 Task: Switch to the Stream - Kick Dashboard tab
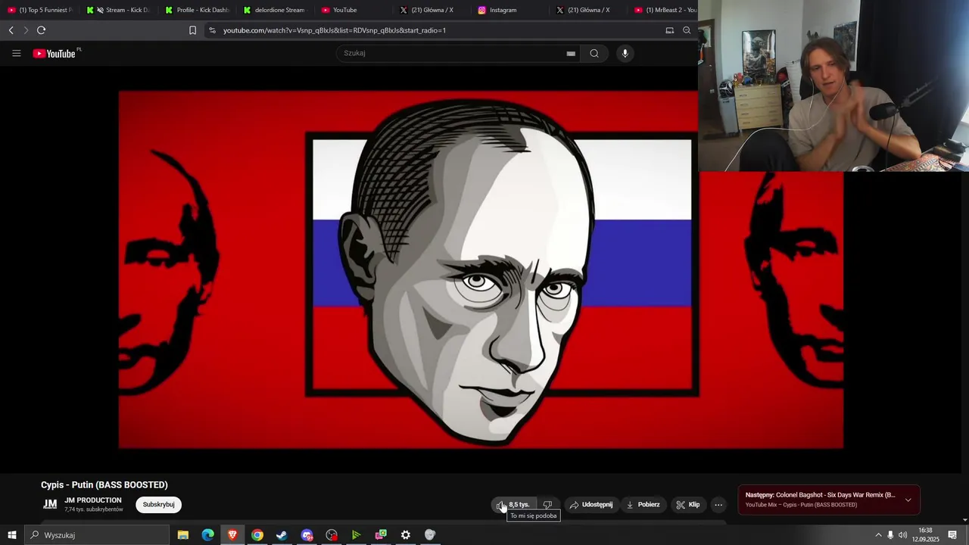(118, 10)
